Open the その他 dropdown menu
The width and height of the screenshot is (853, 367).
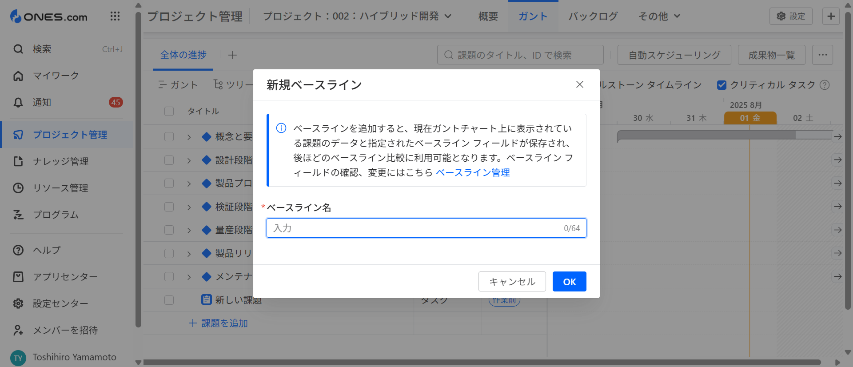coord(659,16)
